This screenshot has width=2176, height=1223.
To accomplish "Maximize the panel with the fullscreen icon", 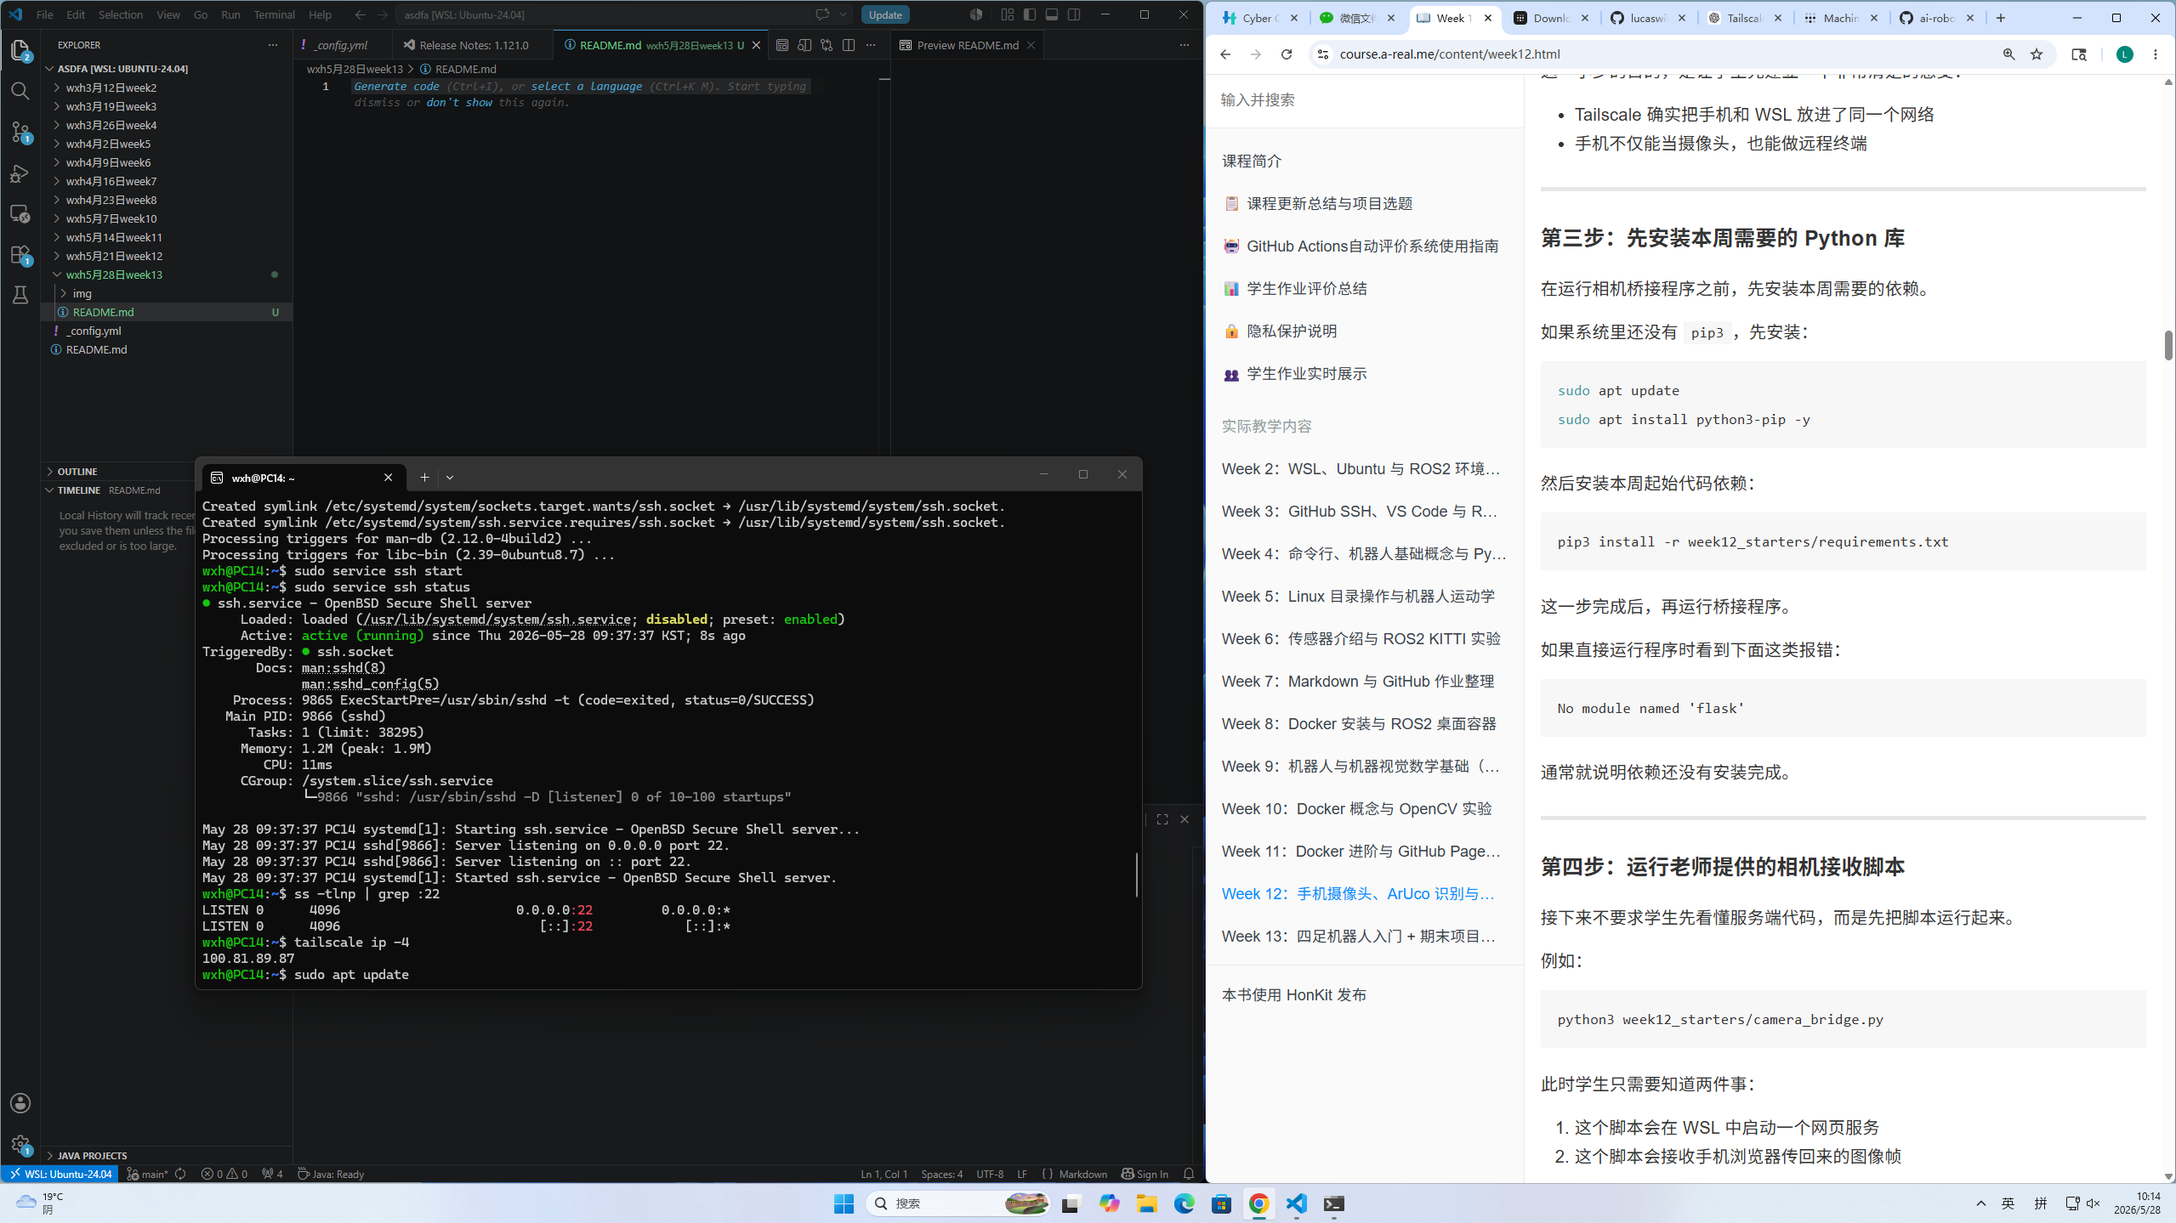I will coord(1162,819).
